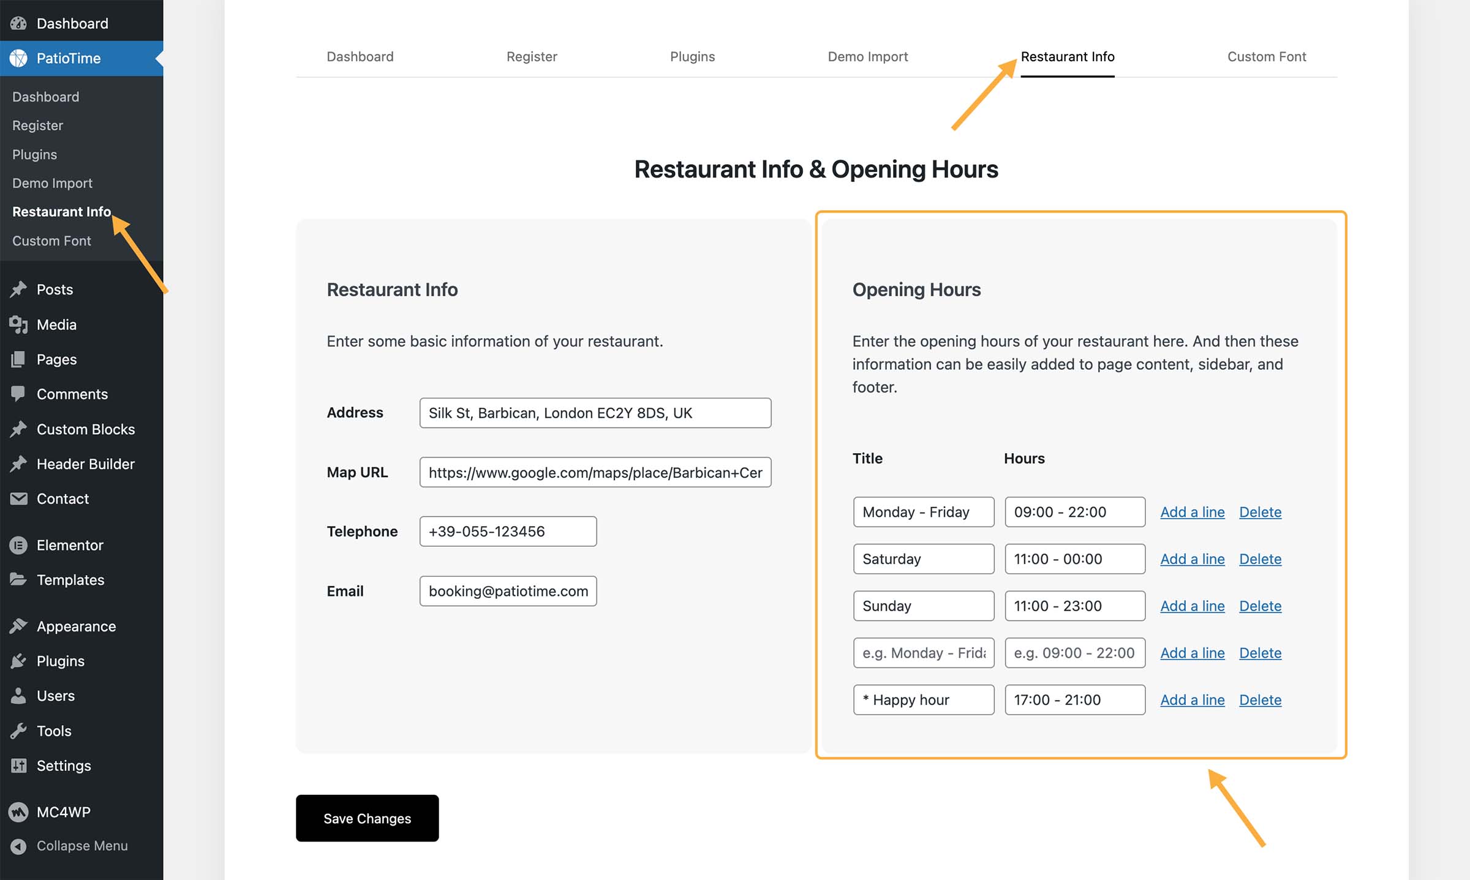
Task: Open the Header Builder menu item
Action: click(x=85, y=464)
